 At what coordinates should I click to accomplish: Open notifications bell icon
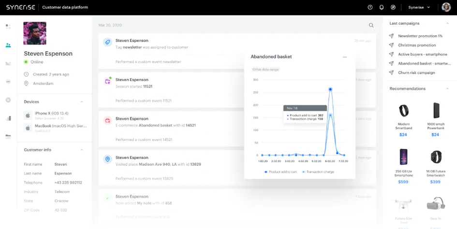point(382,7)
